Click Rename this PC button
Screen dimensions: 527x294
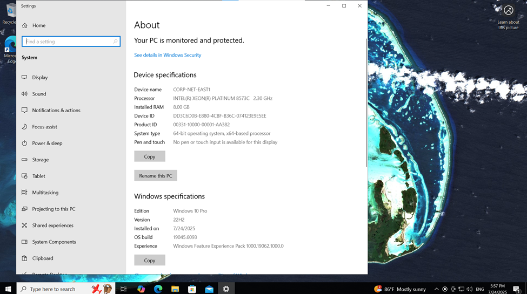[x=156, y=175]
